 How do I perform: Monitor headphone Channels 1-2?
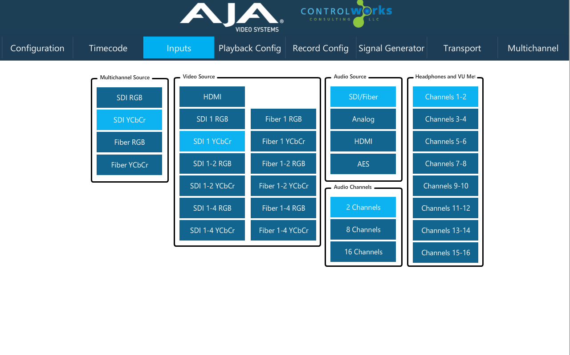445,97
